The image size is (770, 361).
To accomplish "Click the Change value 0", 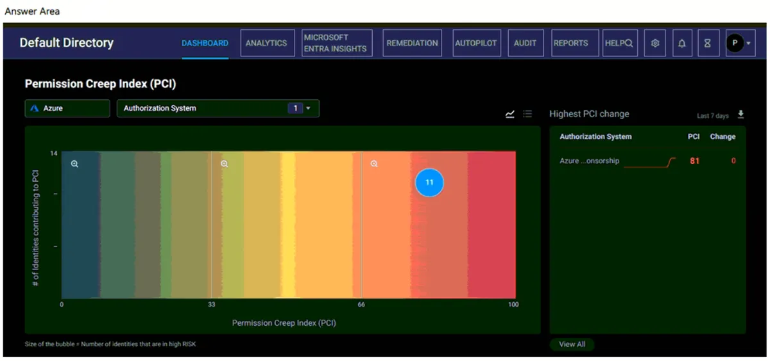I will point(733,161).
